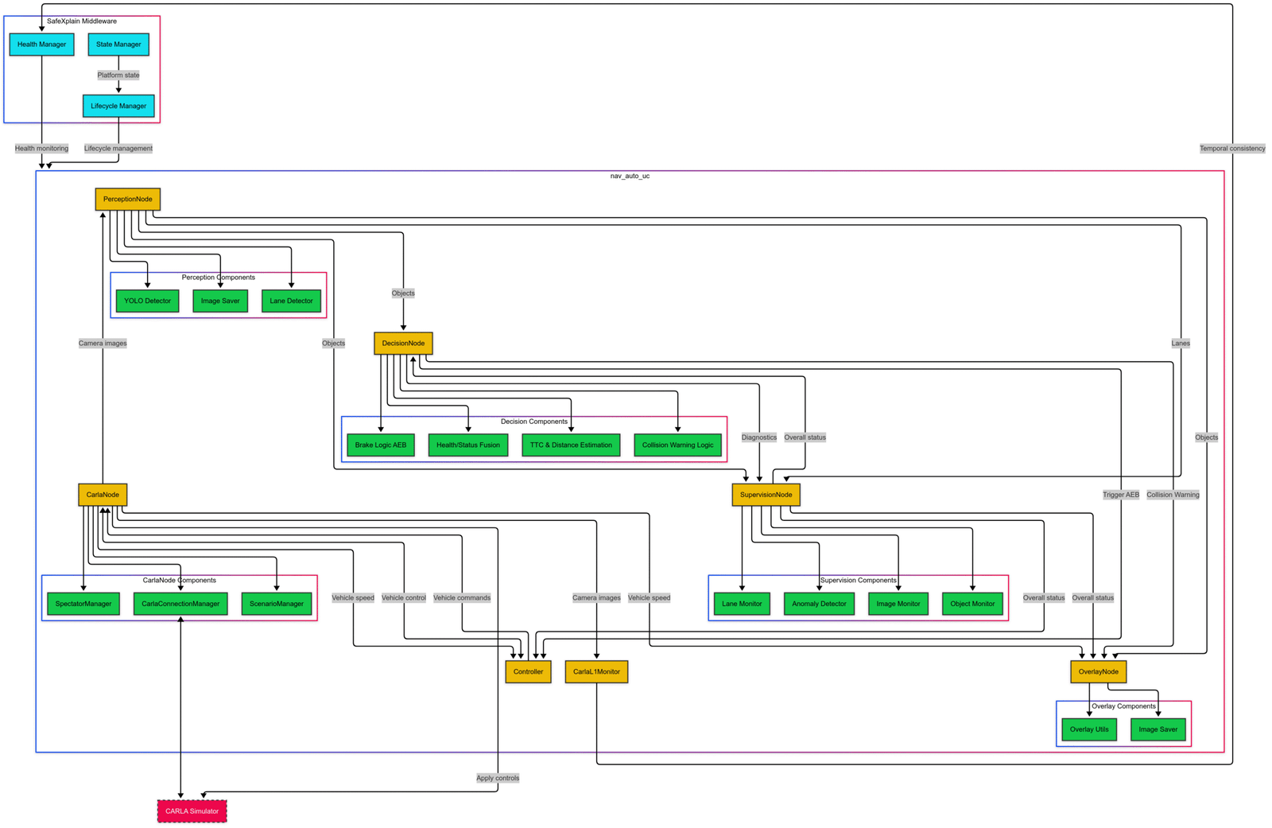Click the Health Manager node
This screenshot has width=1272, height=828.
click(41, 45)
